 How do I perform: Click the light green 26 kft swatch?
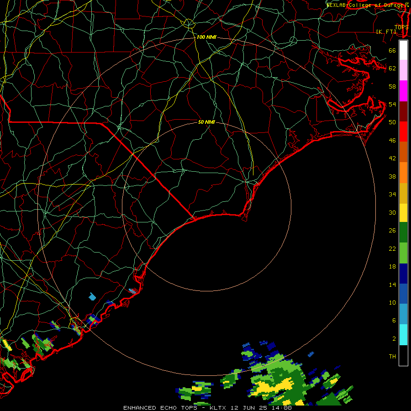click(x=403, y=253)
